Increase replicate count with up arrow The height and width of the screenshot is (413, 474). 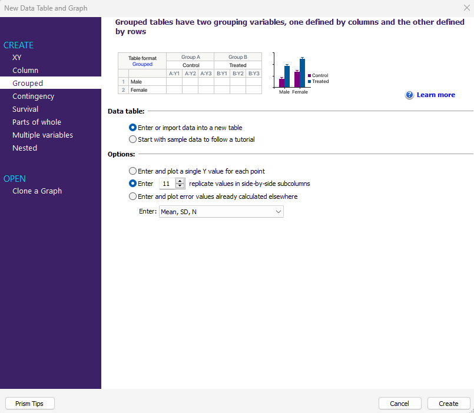(x=180, y=181)
